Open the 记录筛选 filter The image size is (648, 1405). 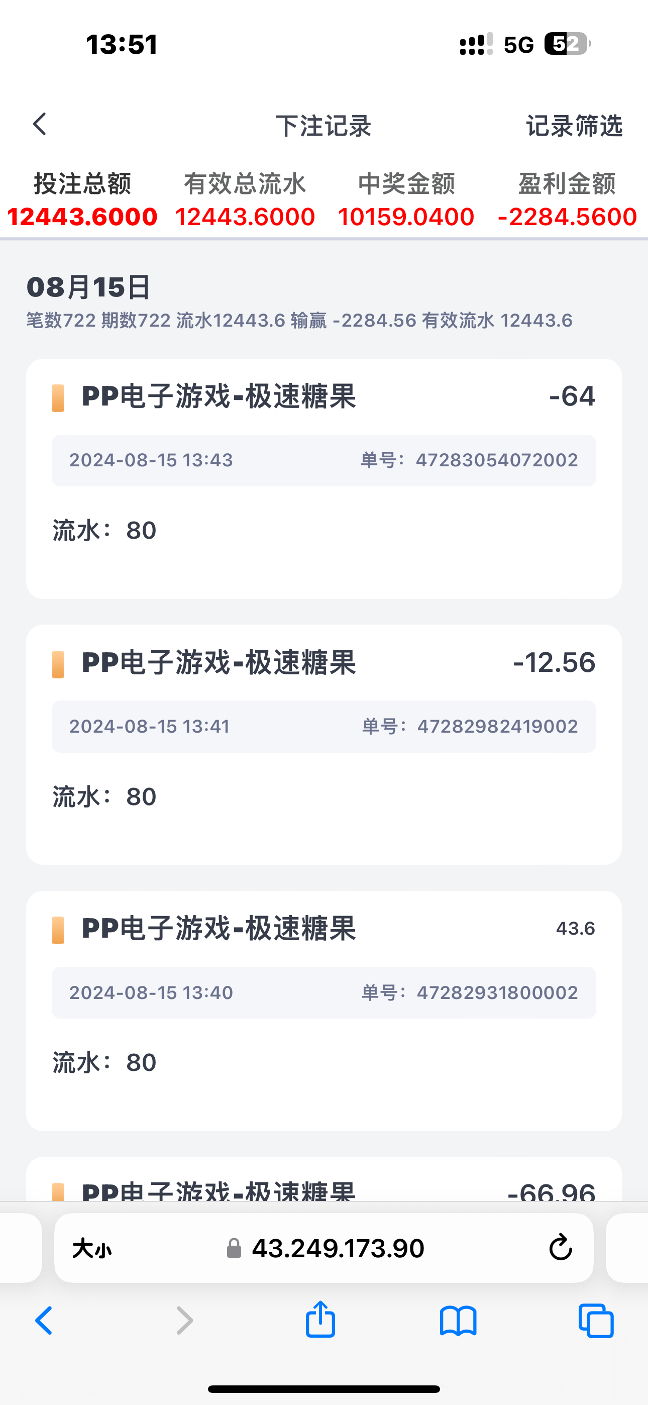click(x=574, y=126)
